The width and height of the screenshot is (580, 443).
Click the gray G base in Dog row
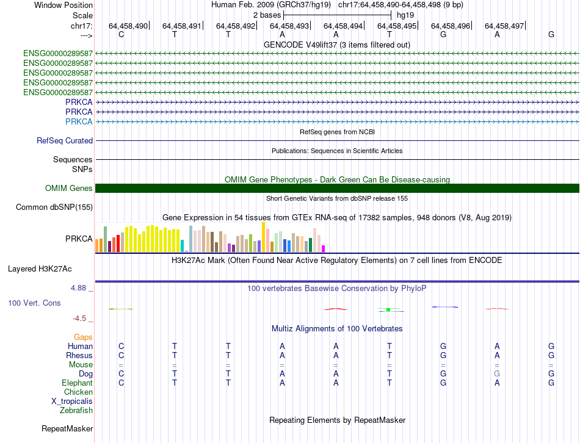(497, 373)
